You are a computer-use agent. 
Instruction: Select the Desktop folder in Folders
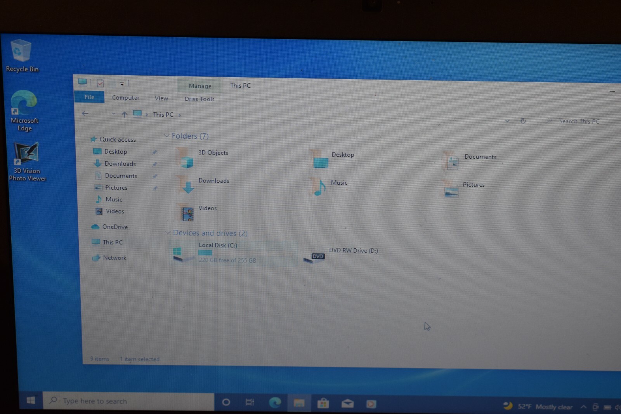(332, 159)
